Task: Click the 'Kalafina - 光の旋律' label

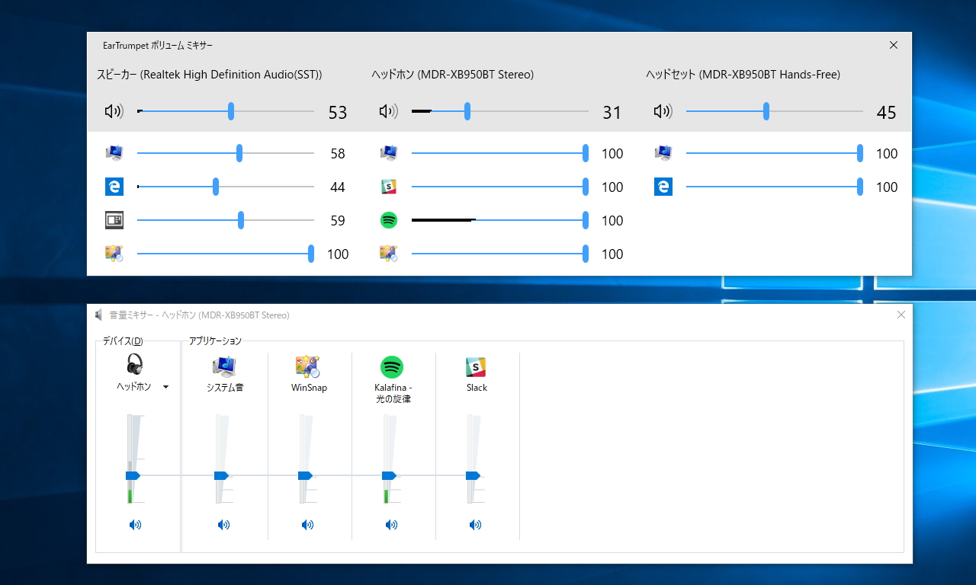Action: click(x=393, y=393)
